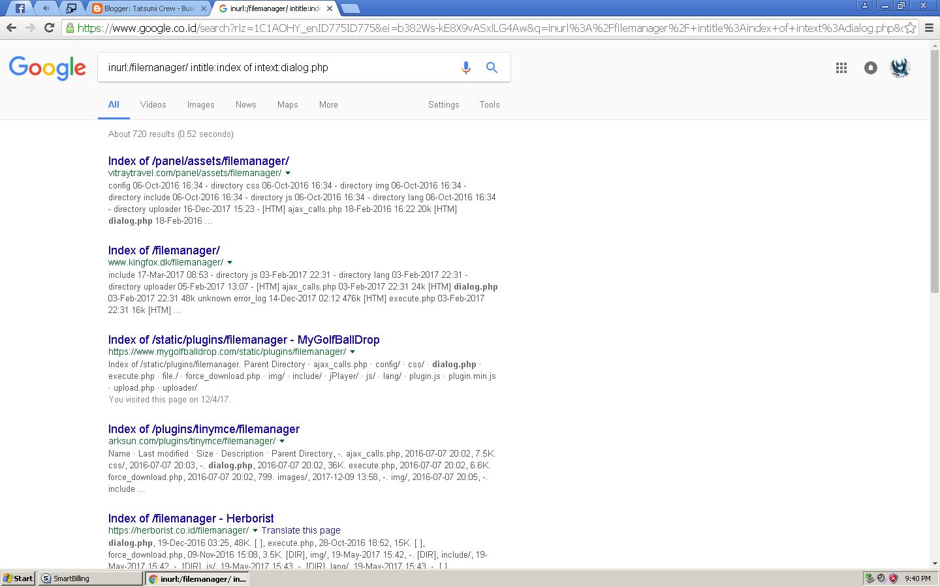This screenshot has width=940, height=587.
Task: Submit search with magnifier icon
Action: (492, 67)
